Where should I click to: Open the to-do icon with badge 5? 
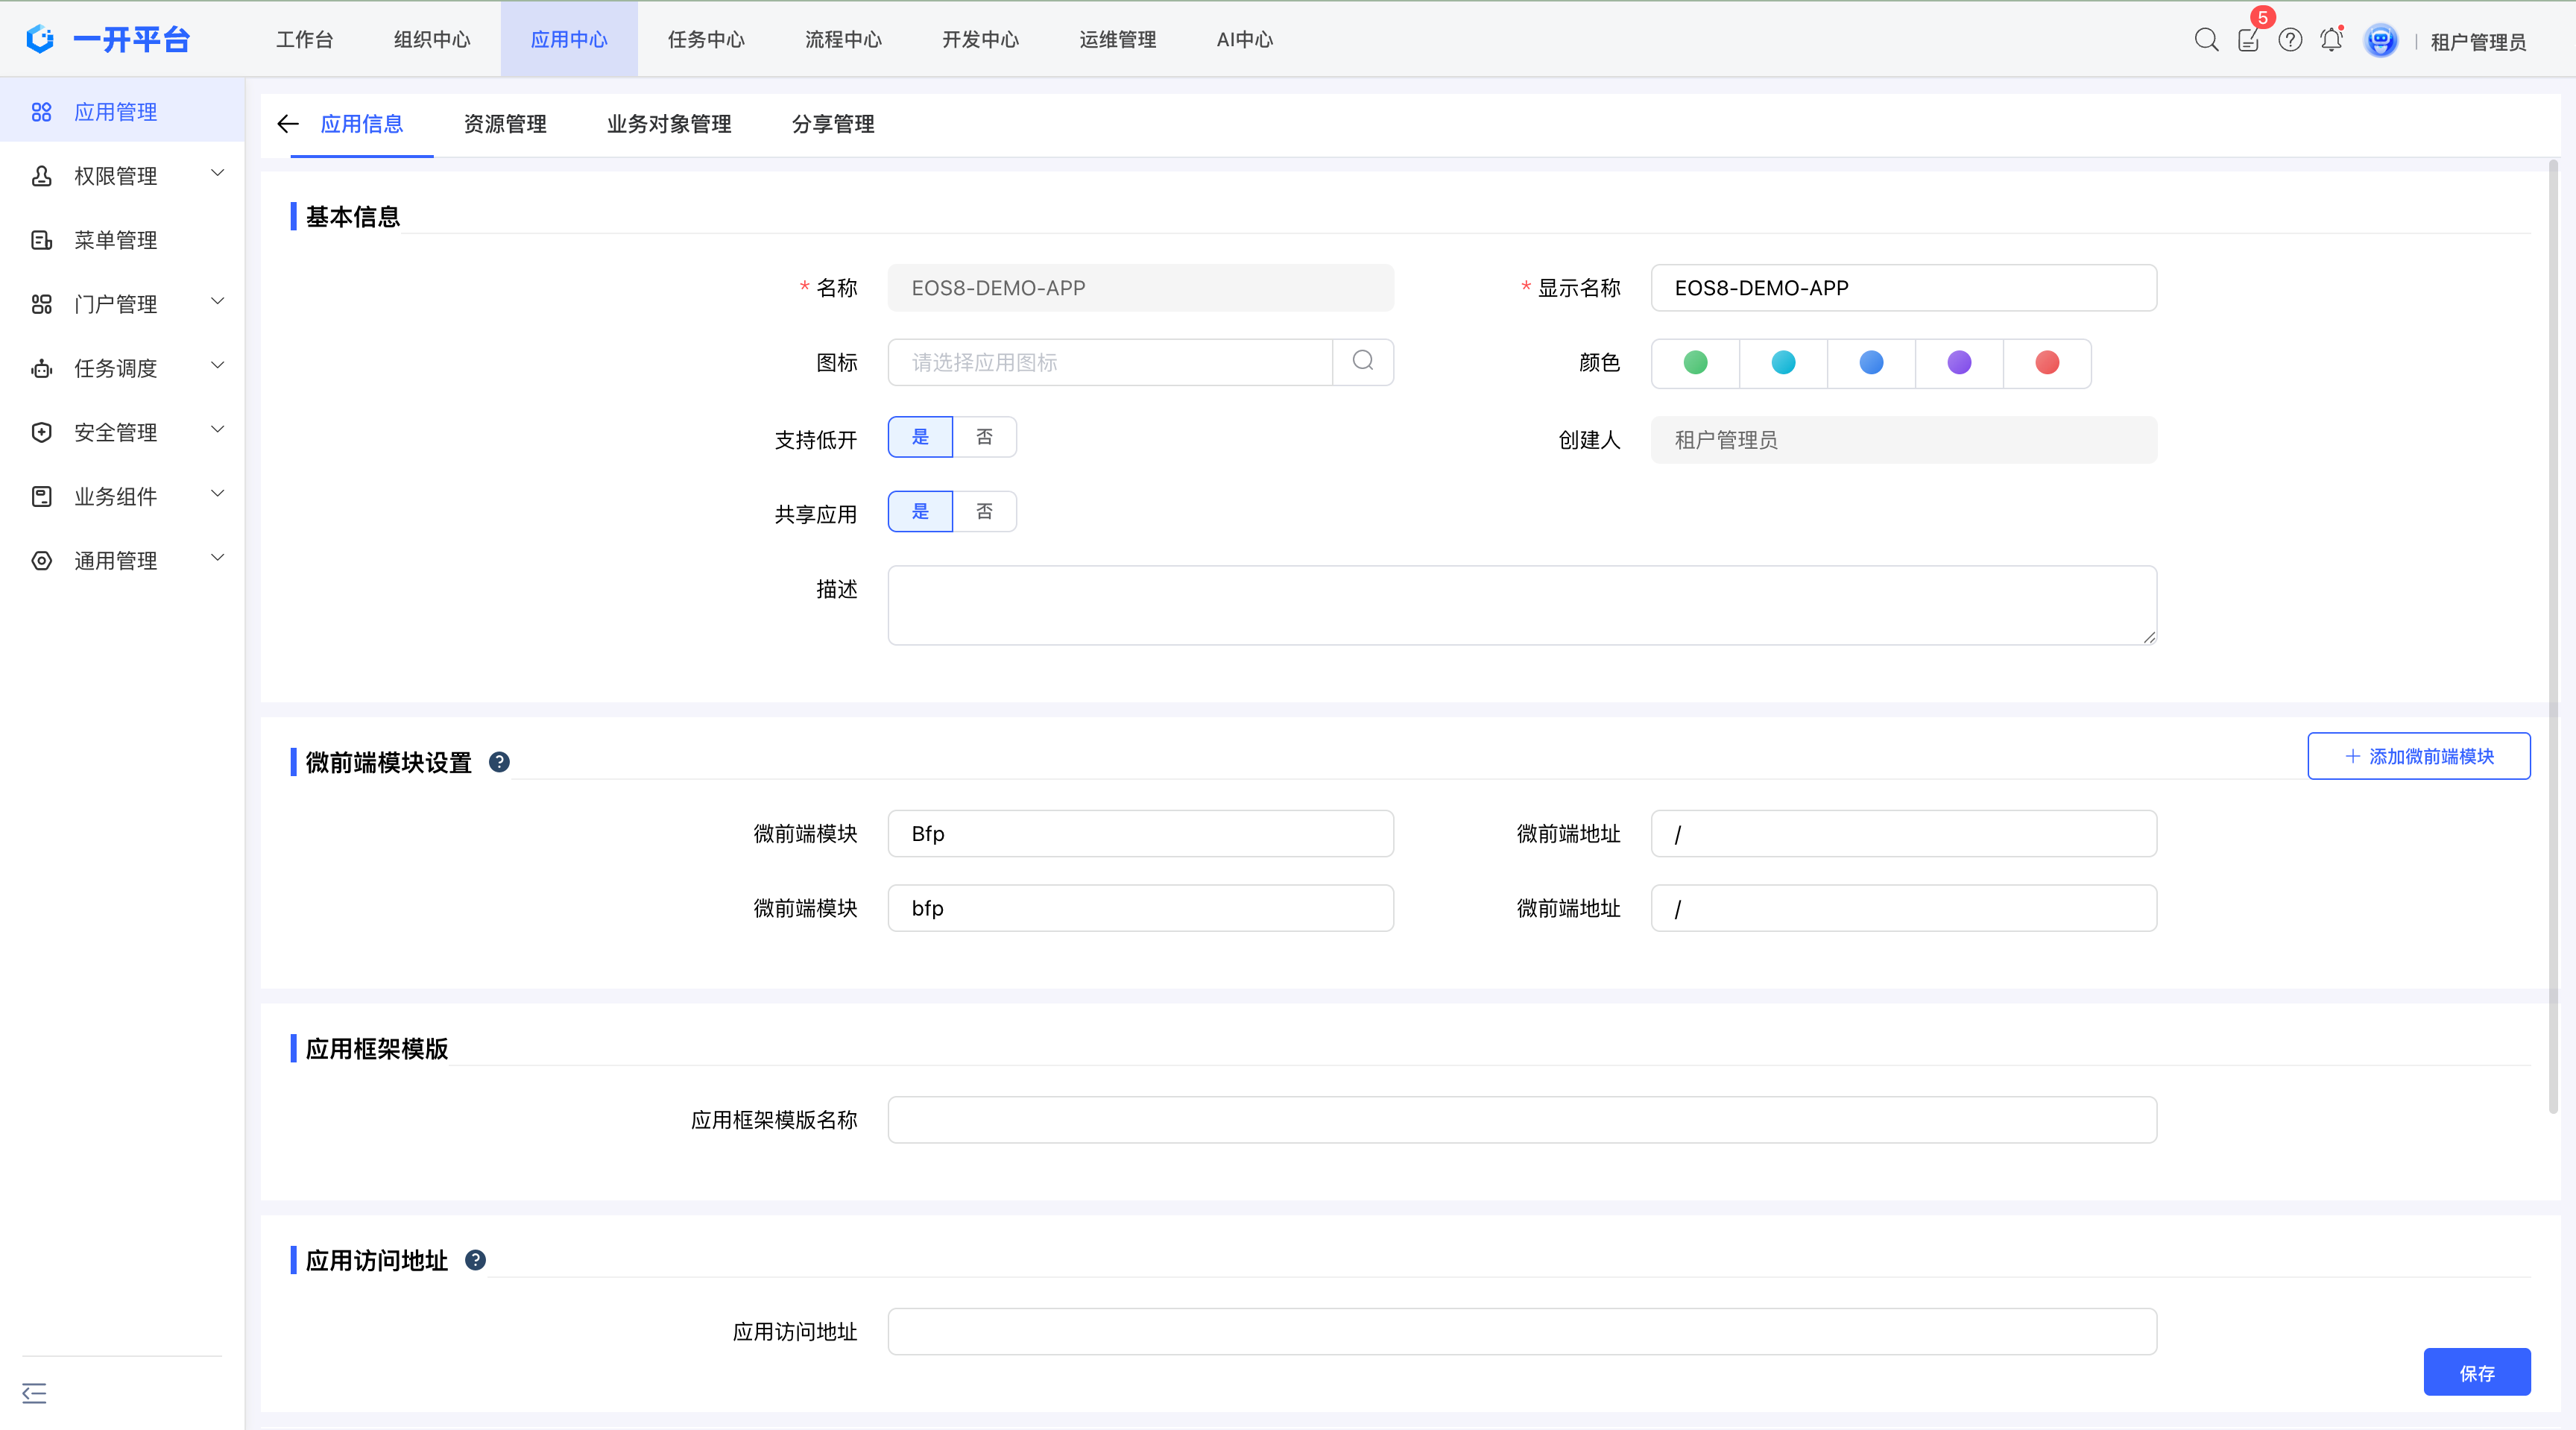(x=2248, y=40)
